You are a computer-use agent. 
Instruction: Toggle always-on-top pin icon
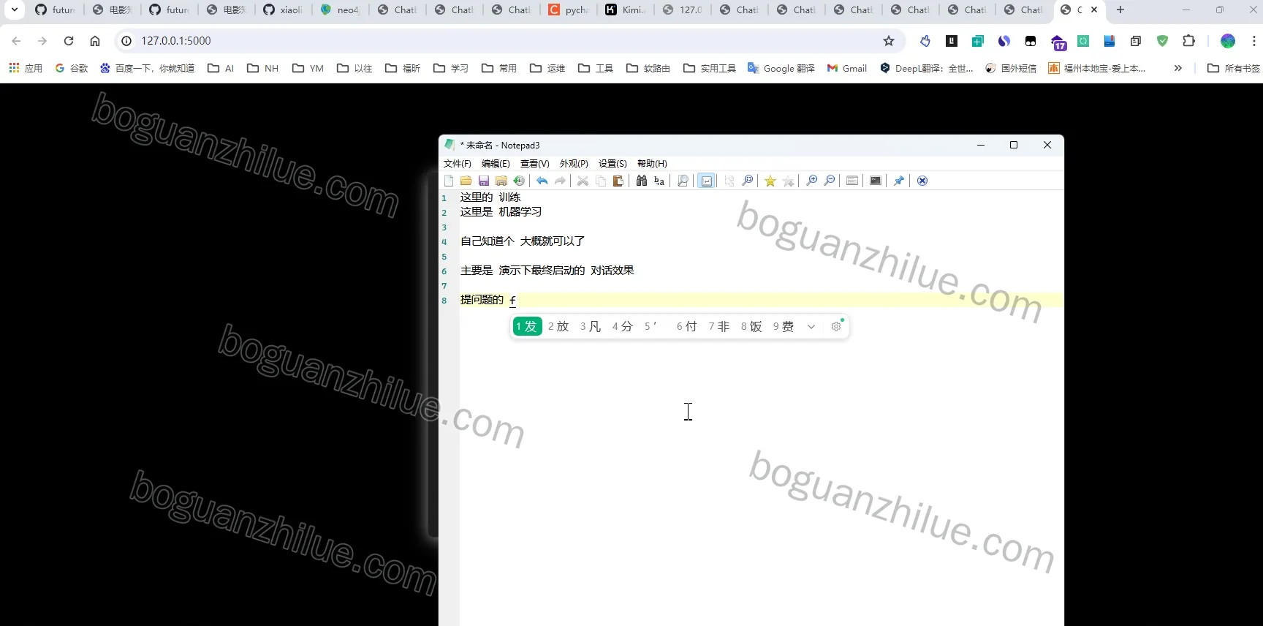(899, 181)
